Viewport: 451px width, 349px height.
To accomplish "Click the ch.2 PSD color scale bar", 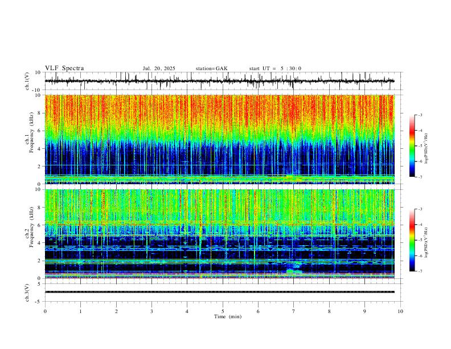I will [x=412, y=240].
